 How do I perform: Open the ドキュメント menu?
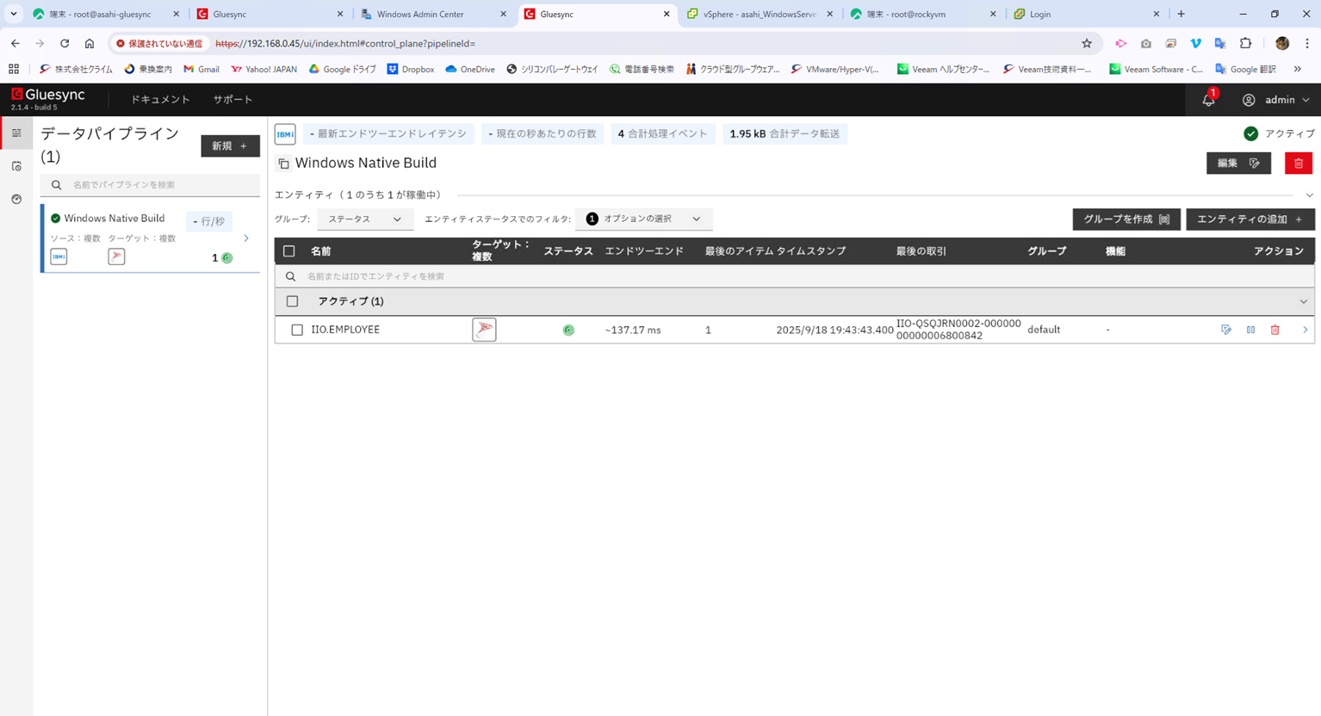pyautogui.click(x=160, y=100)
